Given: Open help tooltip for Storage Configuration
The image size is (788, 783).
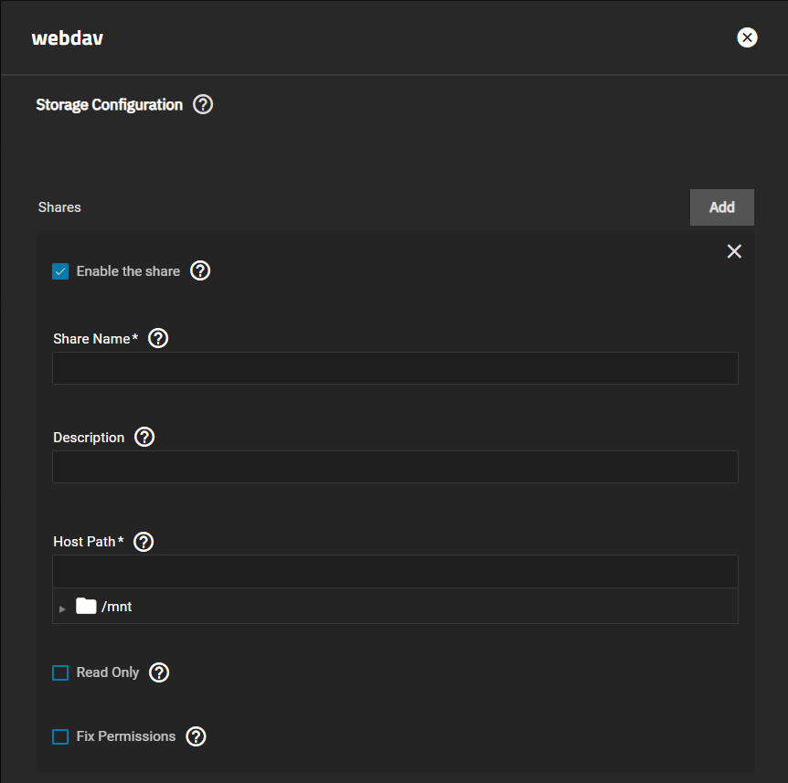Looking at the screenshot, I should [203, 104].
